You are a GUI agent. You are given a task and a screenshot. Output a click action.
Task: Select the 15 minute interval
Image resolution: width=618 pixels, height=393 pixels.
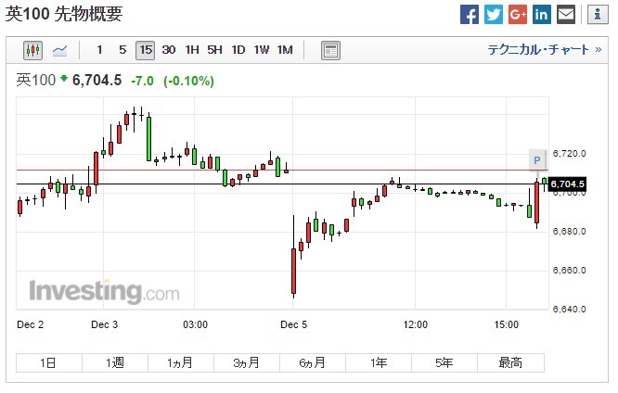[145, 50]
